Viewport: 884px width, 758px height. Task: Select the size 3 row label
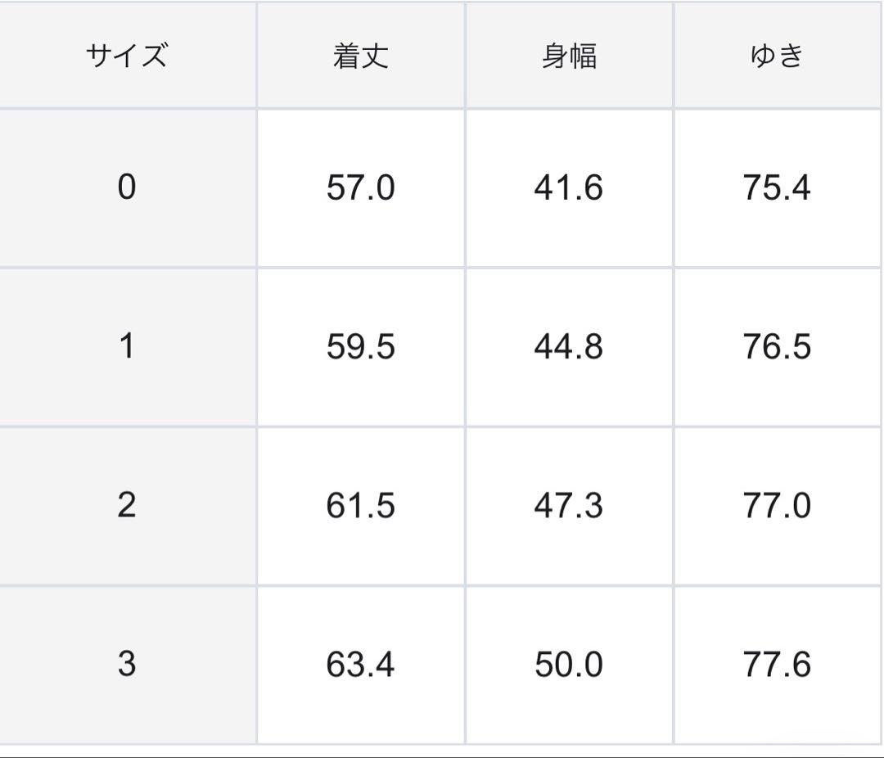[127, 663]
